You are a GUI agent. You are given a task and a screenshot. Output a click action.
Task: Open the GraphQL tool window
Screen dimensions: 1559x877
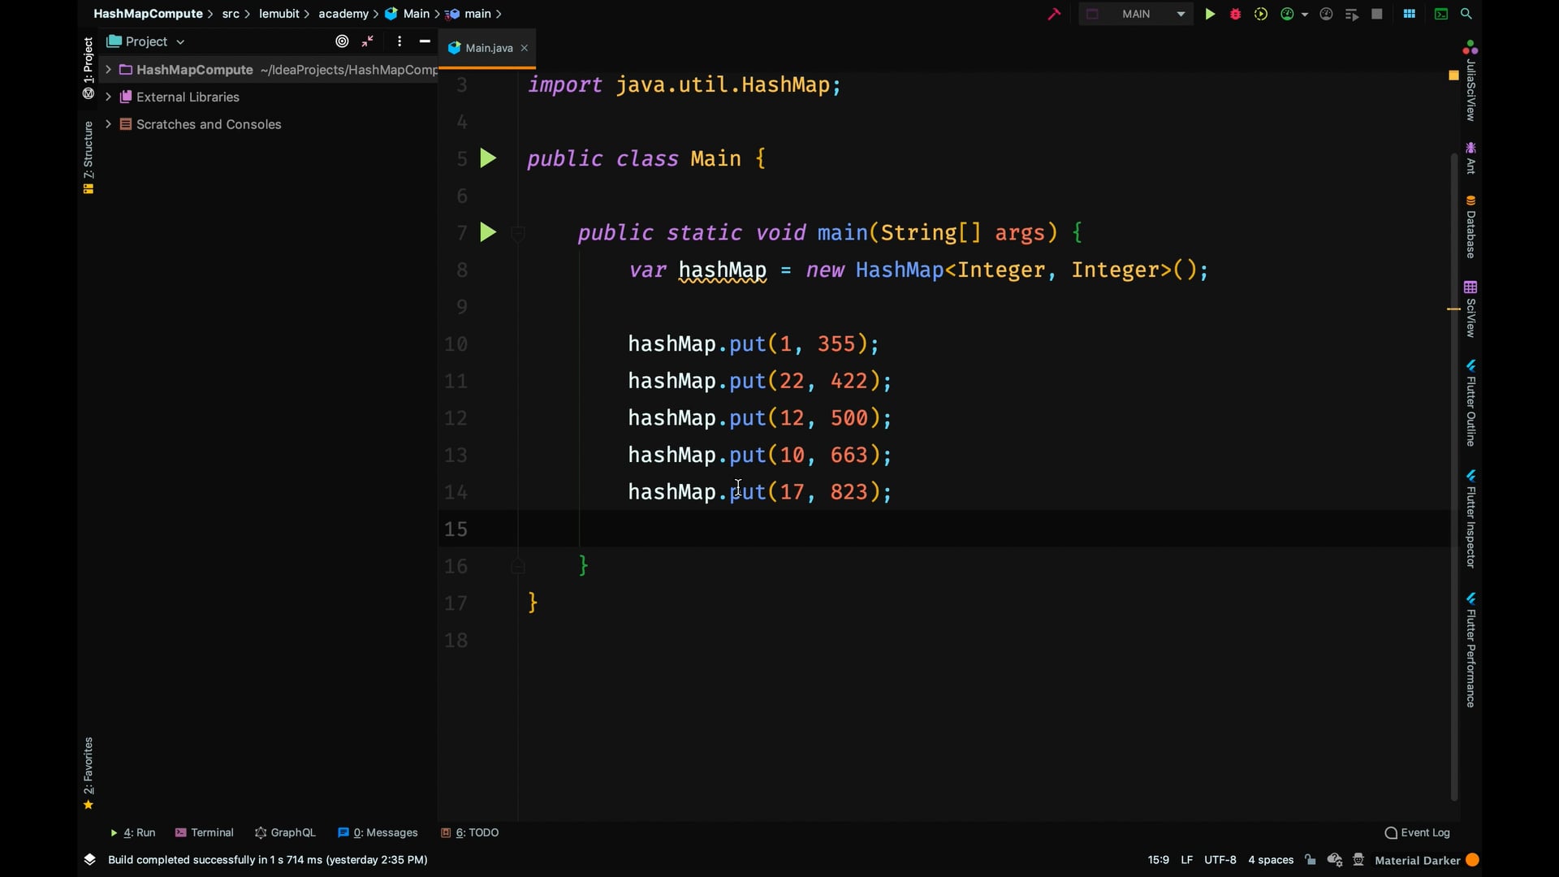[285, 832]
